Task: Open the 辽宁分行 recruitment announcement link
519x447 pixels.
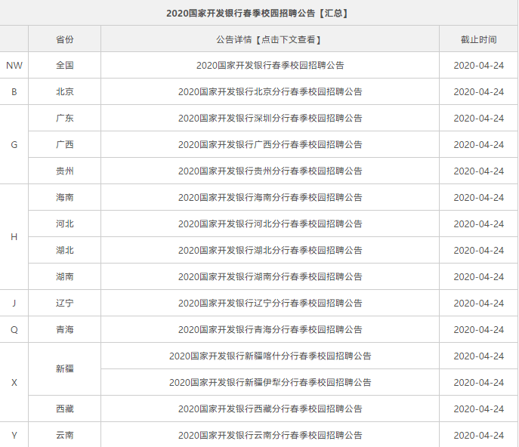Action: click(270, 303)
